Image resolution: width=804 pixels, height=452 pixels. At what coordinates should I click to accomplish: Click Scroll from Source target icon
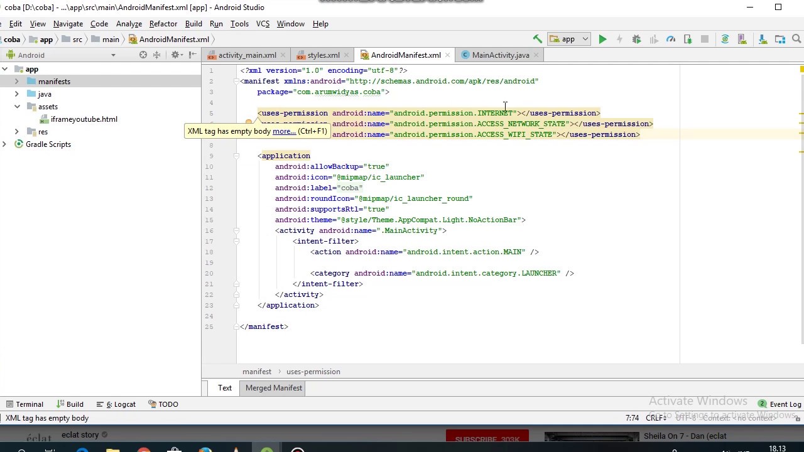(143, 55)
